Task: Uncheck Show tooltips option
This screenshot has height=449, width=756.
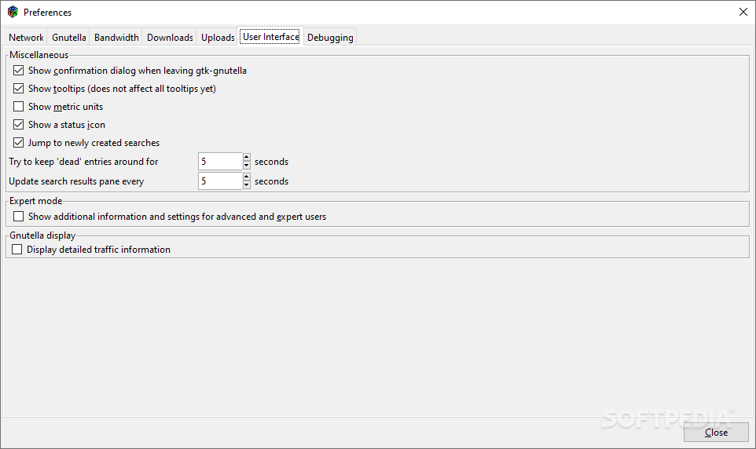Action: point(18,89)
